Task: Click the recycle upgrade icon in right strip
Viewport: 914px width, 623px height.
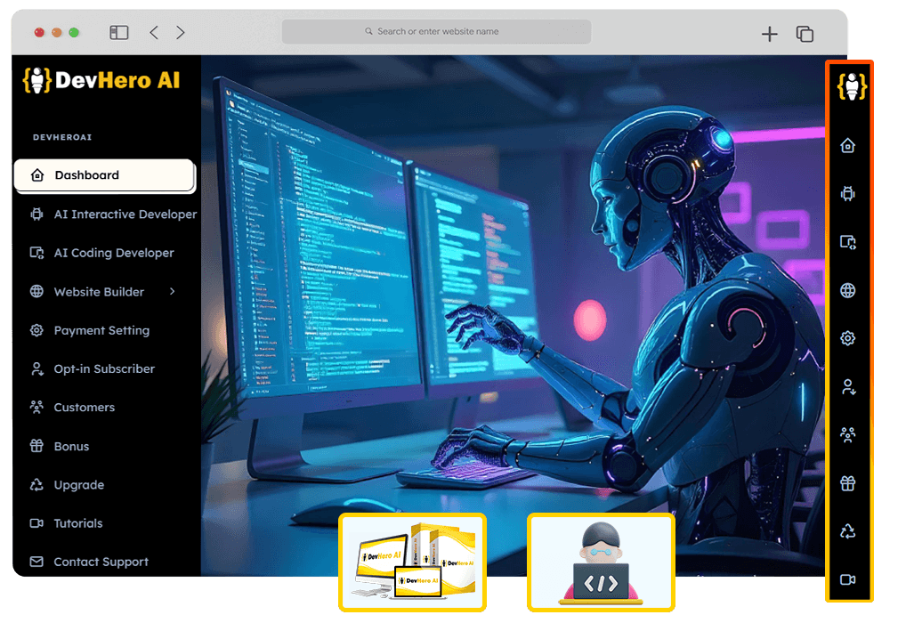Action: tap(848, 531)
